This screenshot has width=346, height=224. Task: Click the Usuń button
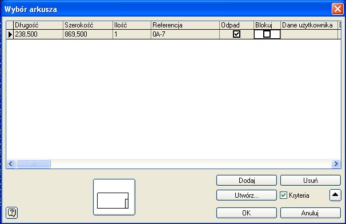pyautogui.click(x=311, y=181)
